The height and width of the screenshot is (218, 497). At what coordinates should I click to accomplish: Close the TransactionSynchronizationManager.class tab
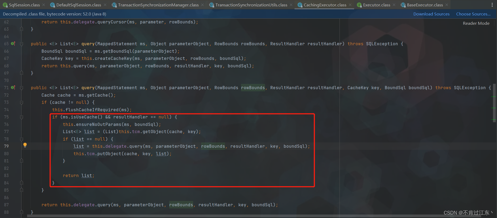202,5
